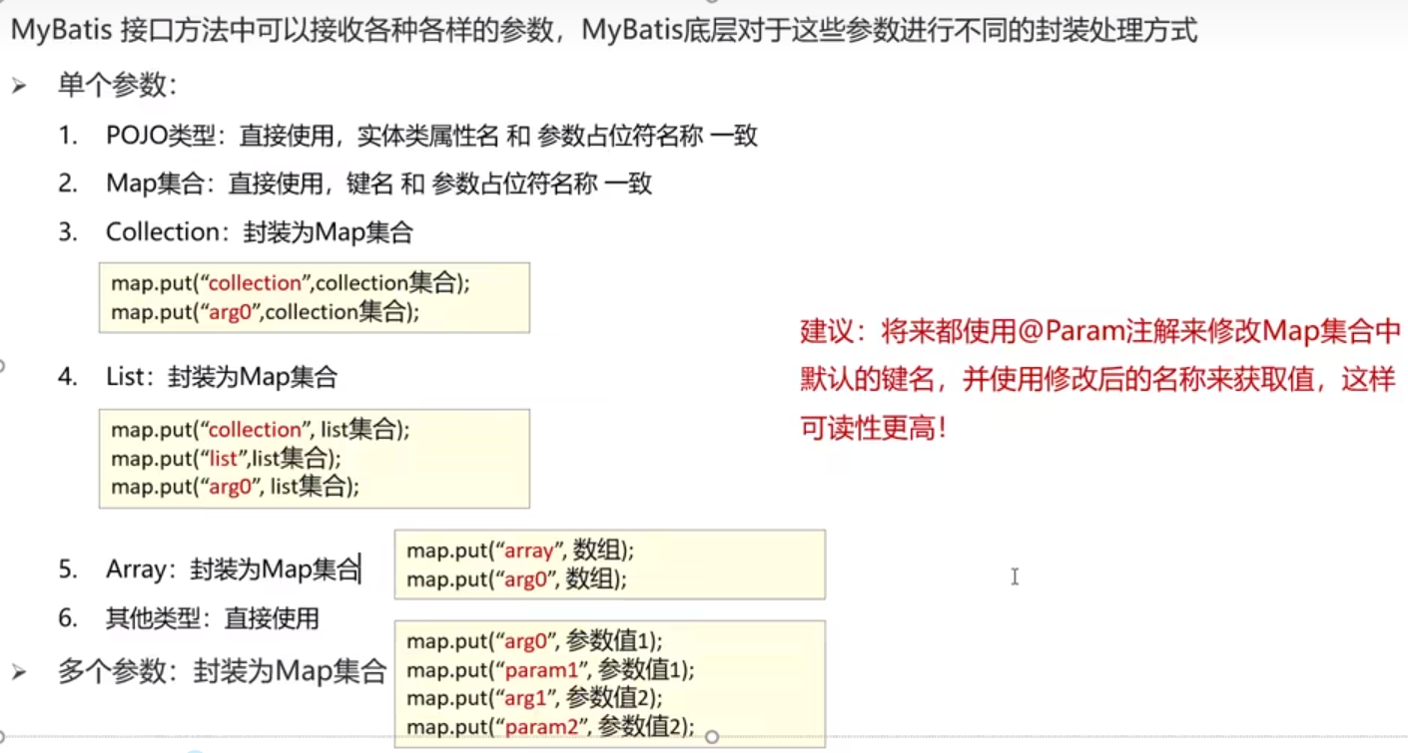Screen dimensions: 1408x753
Task: Click the arrow bullet beside 单个参数
Action: [x=19, y=87]
